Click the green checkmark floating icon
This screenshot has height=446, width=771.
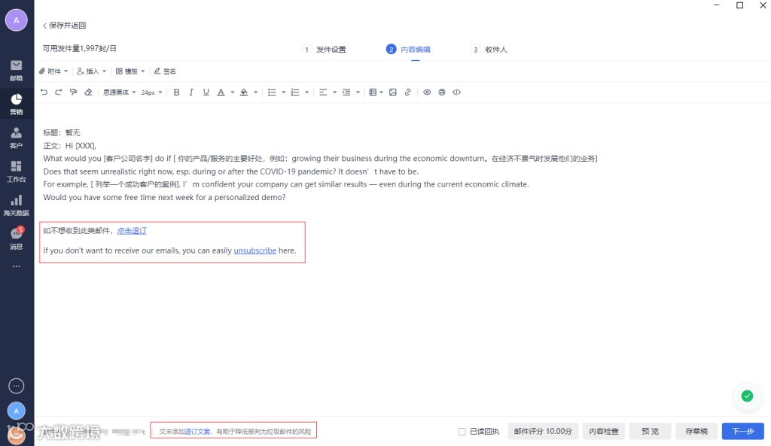click(747, 396)
